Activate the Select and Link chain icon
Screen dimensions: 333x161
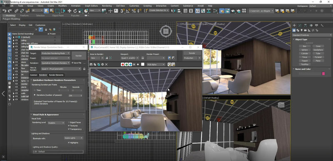click(16, 11)
